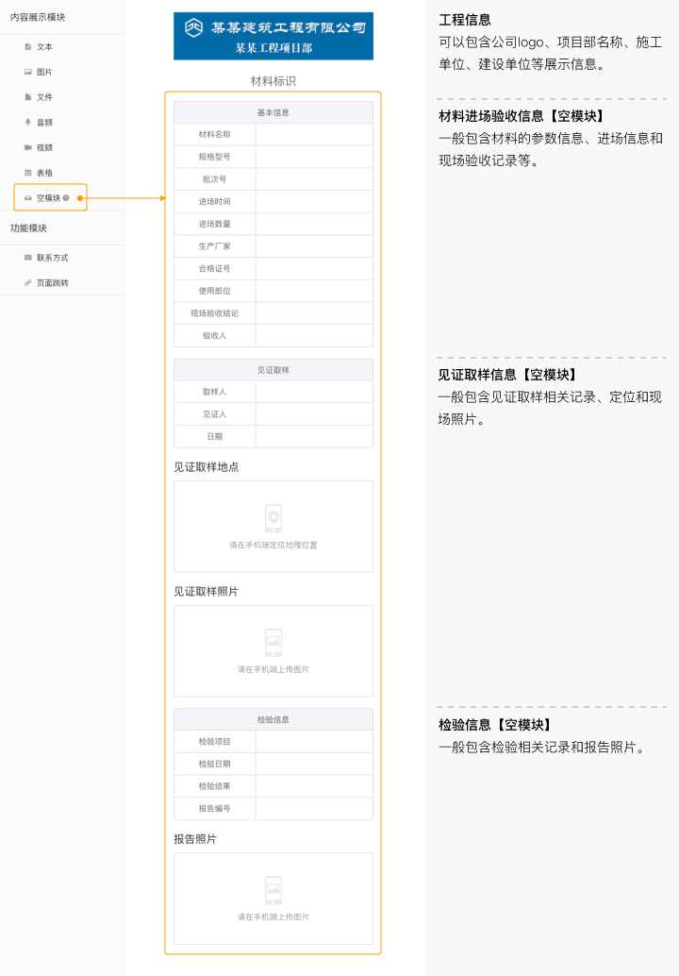Image resolution: width=679 pixels, height=976 pixels.
Task: Click the image icon under 报告照片
Action: pyautogui.click(x=273, y=891)
